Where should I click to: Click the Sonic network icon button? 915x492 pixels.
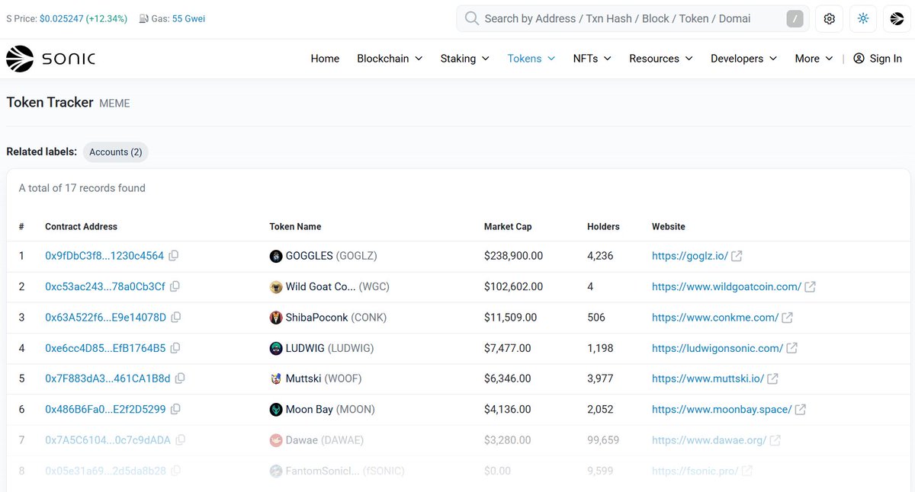[x=897, y=18]
